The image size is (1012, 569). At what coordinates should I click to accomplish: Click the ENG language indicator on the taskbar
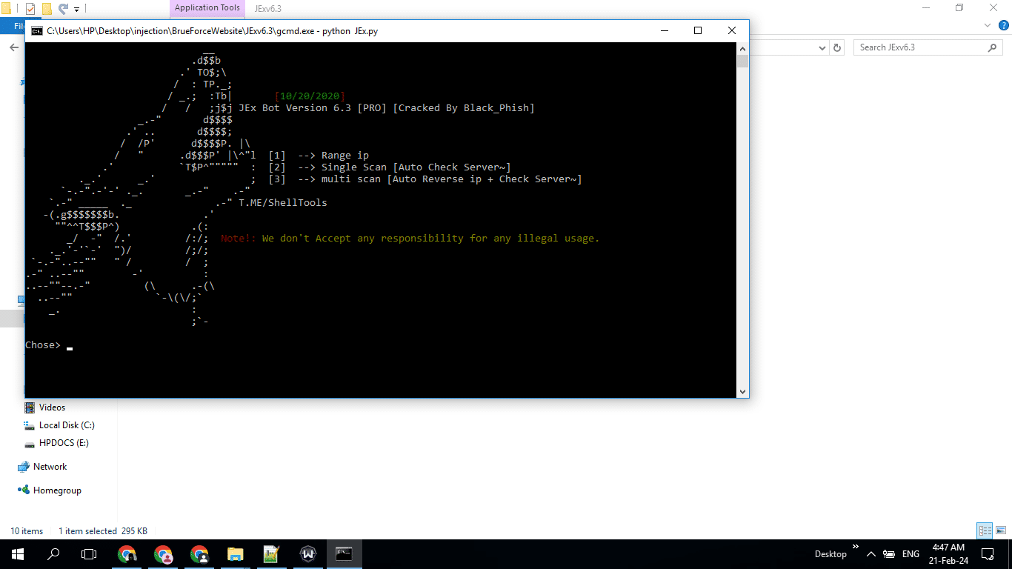click(x=910, y=553)
